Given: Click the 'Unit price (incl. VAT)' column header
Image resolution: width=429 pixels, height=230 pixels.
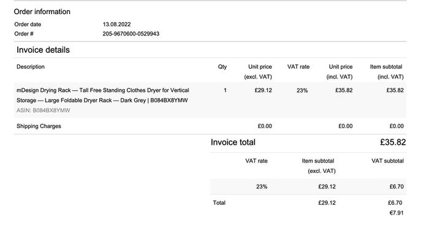Looking at the screenshot, I should pos(340,72).
